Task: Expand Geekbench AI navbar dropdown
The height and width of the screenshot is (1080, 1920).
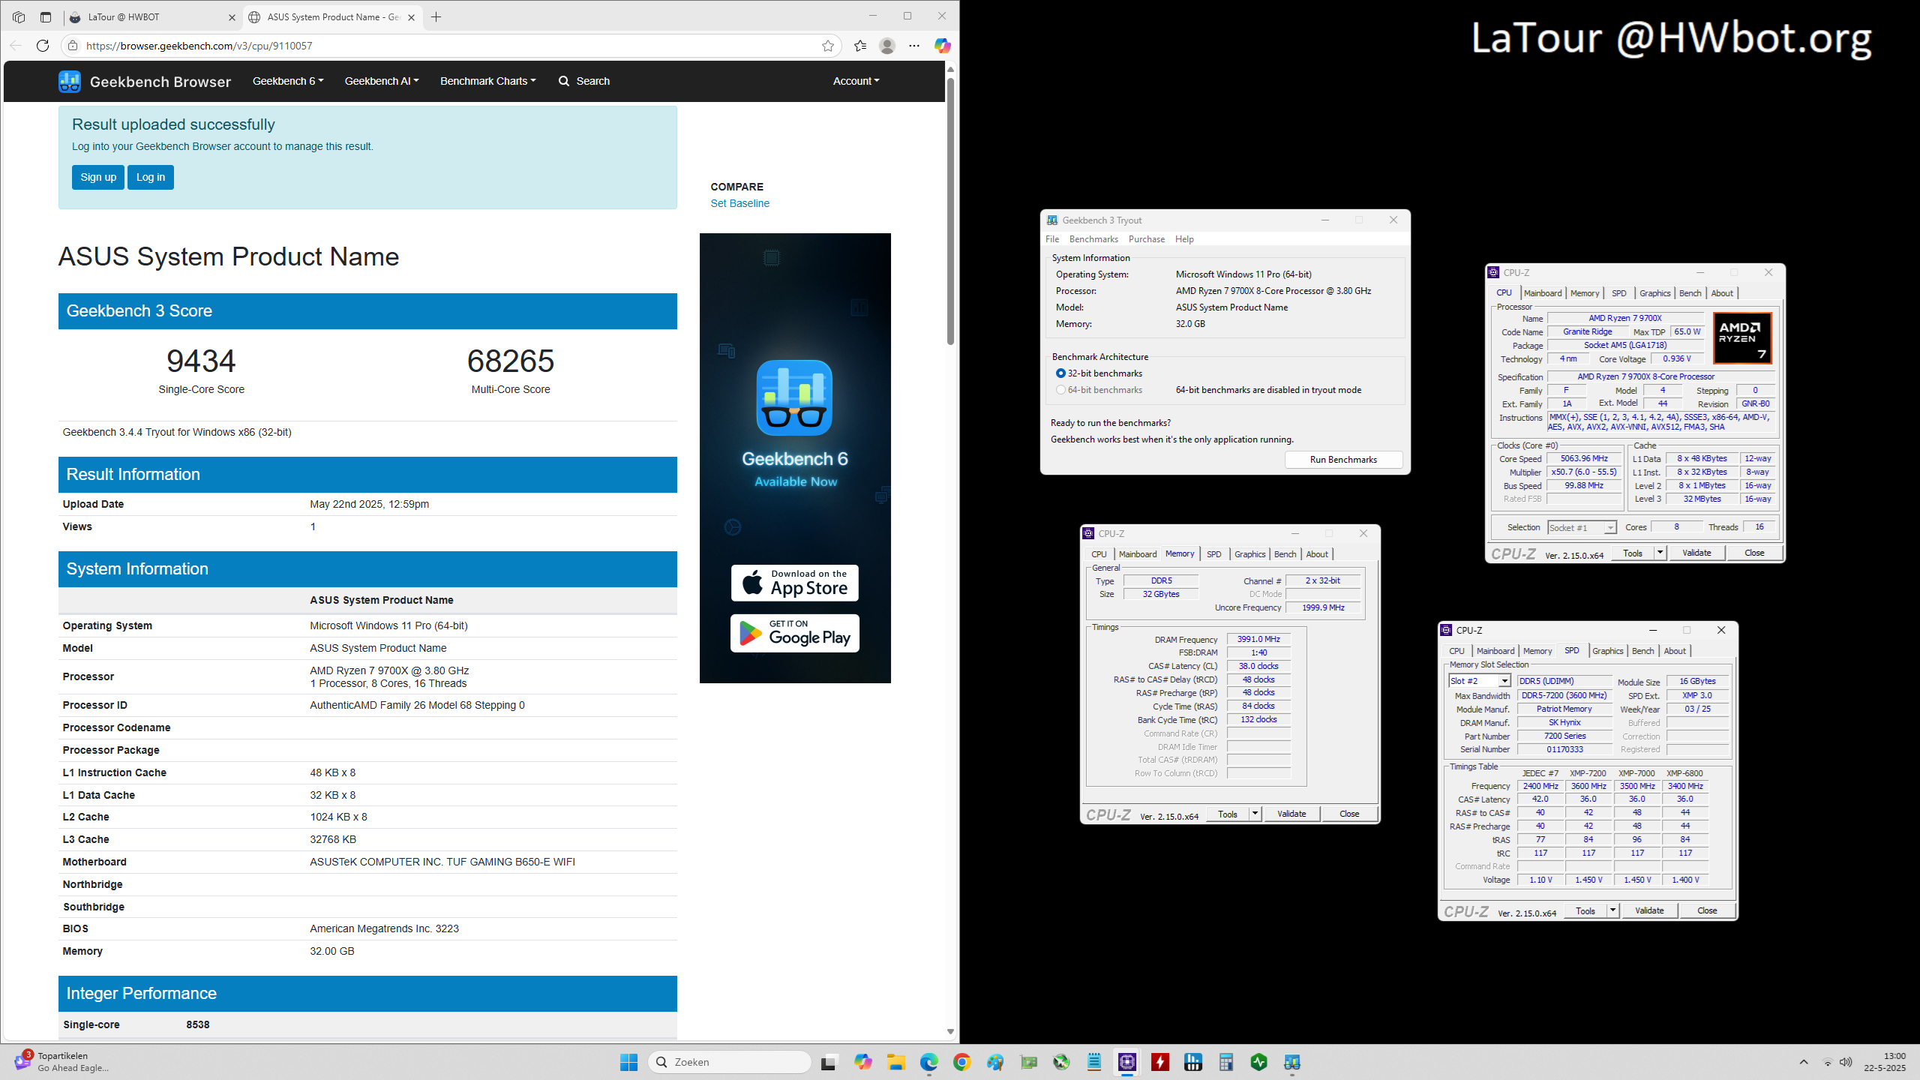Action: click(x=382, y=81)
